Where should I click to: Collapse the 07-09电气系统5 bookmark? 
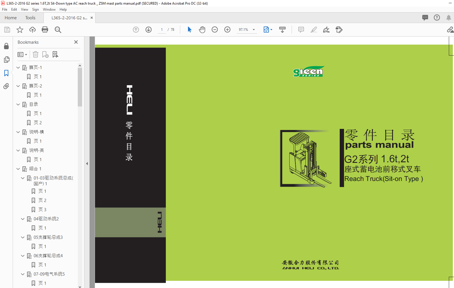[x=23, y=274]
